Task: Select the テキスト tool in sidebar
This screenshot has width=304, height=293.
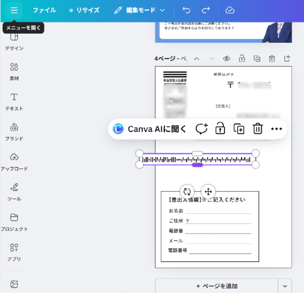Action: (14, 101)
